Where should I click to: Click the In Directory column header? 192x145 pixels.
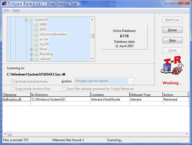pyautogui.click(x=60, y=95)
